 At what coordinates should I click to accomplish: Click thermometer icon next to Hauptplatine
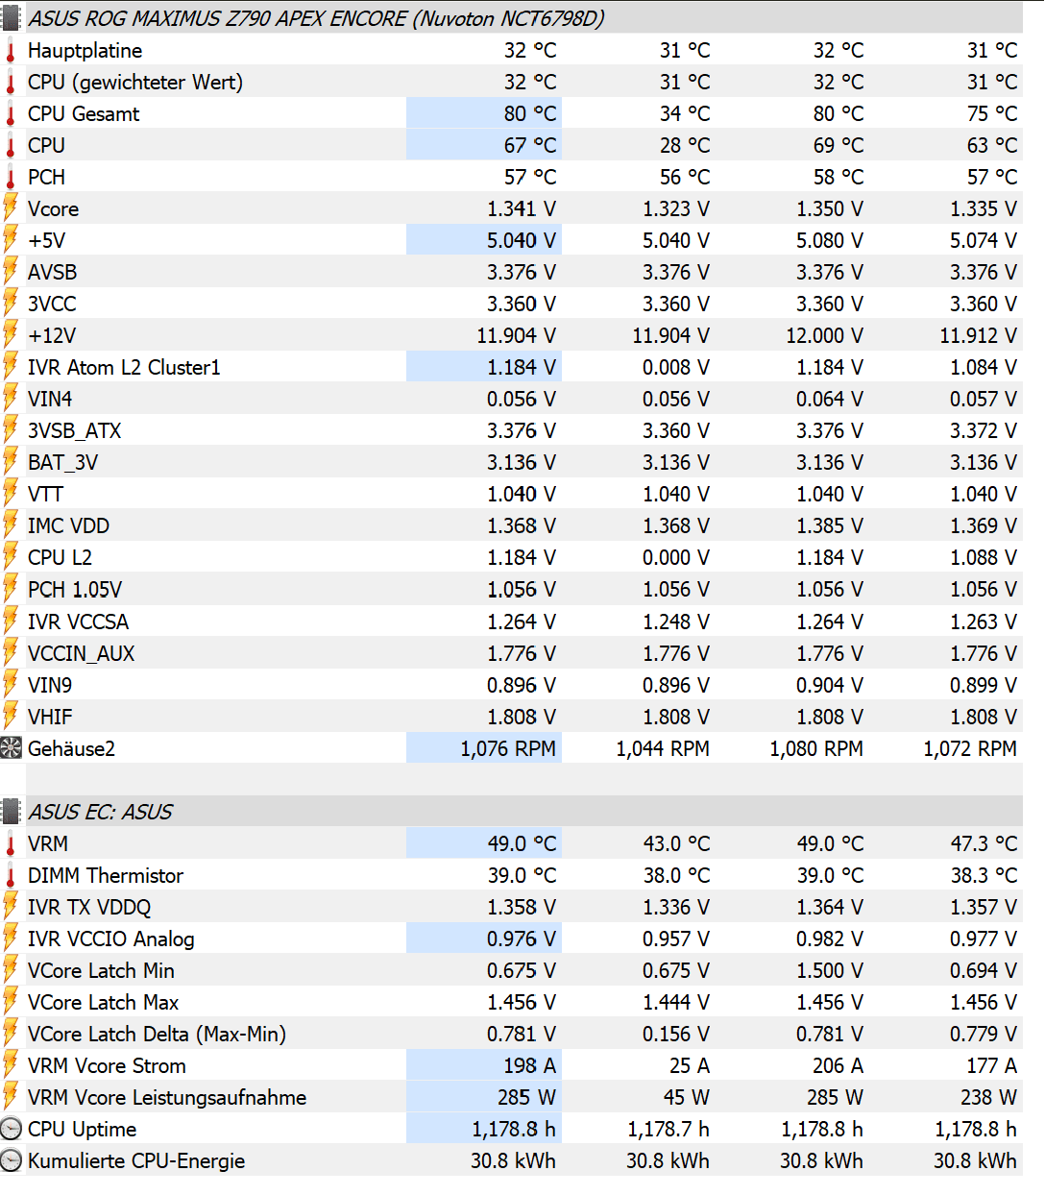[11, 51]
